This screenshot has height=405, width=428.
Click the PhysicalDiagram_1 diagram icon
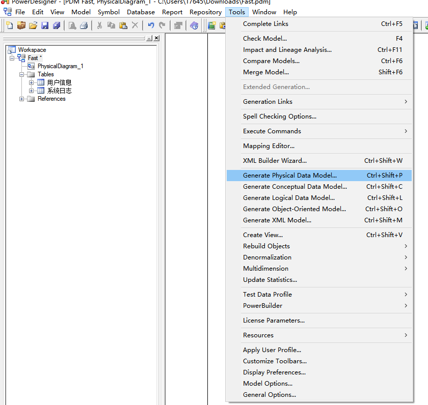coord(31,66)
